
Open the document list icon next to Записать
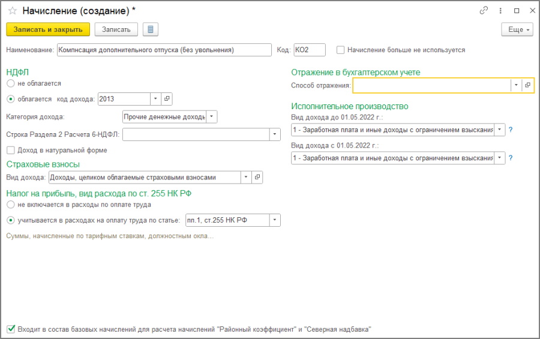pos(151,29)
